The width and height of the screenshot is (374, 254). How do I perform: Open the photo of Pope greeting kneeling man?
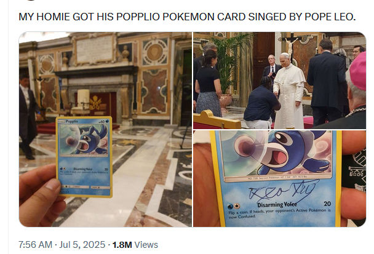click(x=279, y=81)
